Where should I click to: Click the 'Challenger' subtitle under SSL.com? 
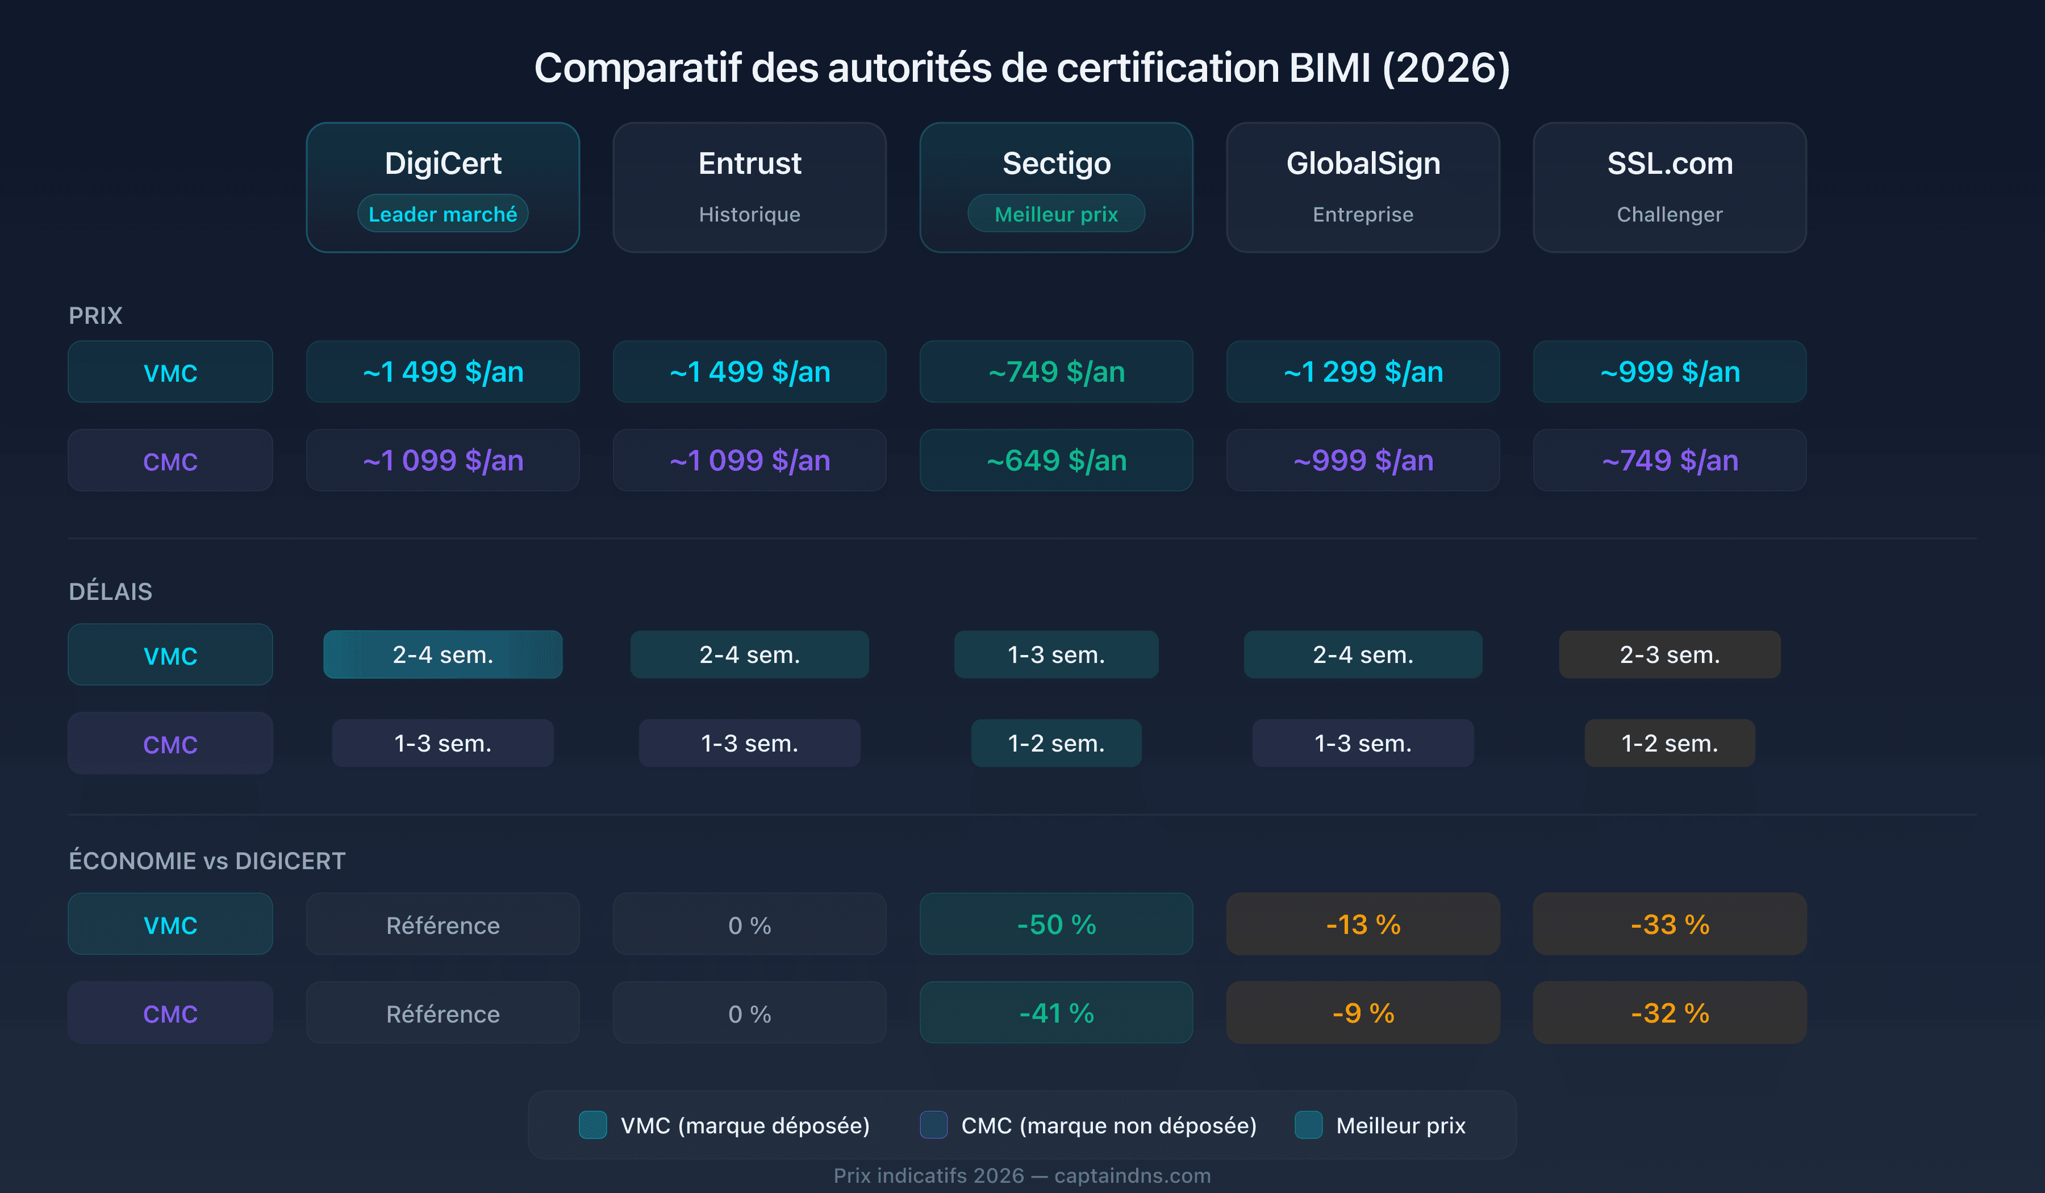coord(1670,214)
